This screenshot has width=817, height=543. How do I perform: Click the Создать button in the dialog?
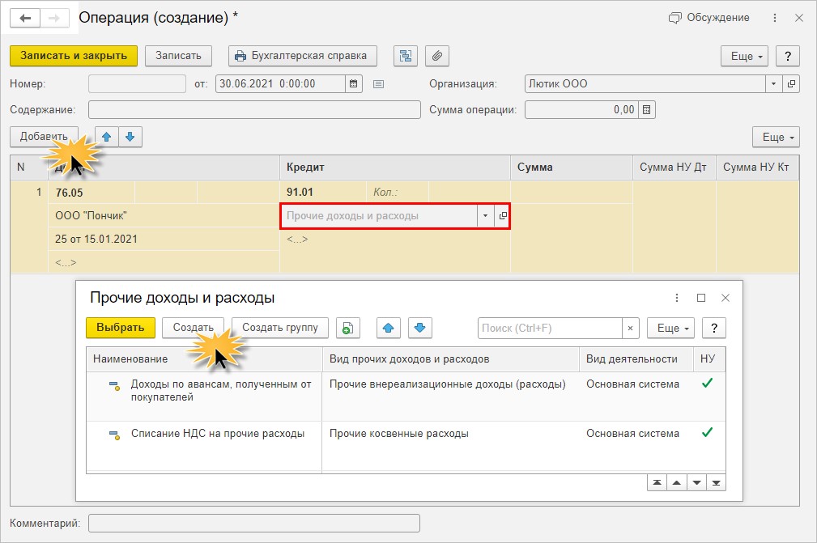pyautogui.click(x=193, y=328)
